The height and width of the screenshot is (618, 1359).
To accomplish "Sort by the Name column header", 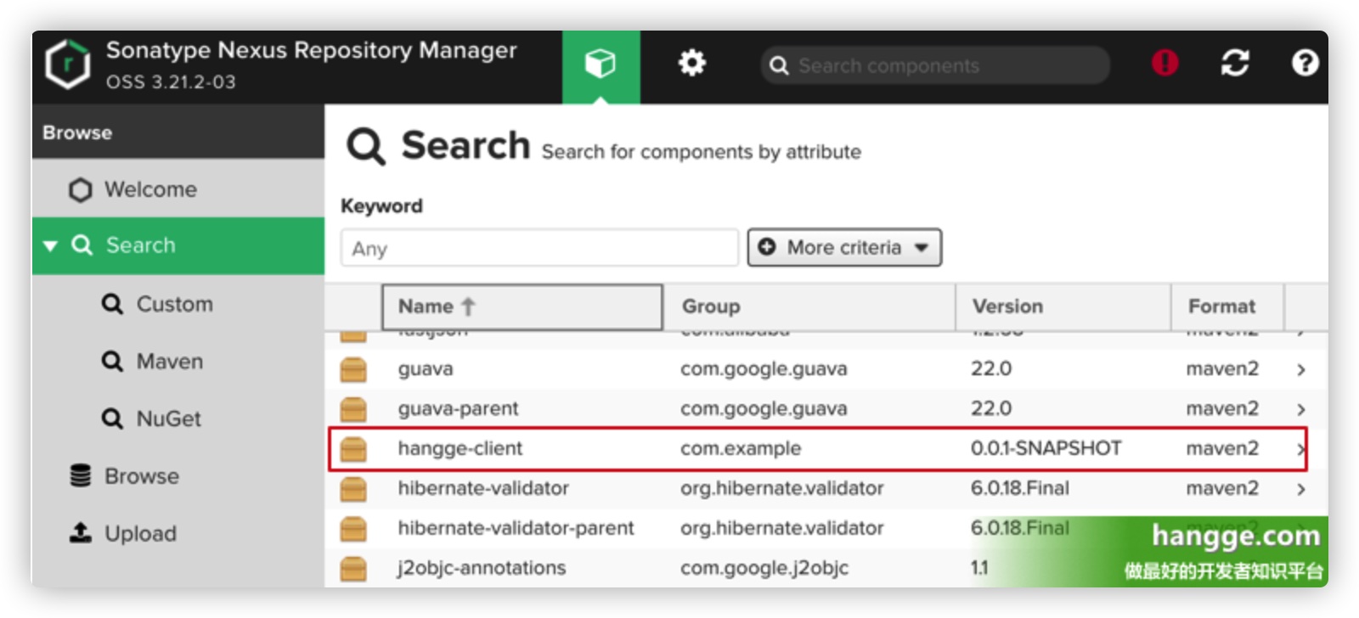I will (x=522, y=306).
